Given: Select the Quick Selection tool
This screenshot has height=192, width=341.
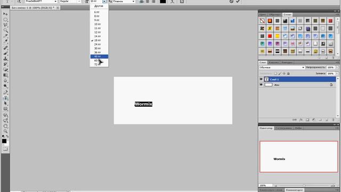Looking at the screenshot, I should point(5,30).
